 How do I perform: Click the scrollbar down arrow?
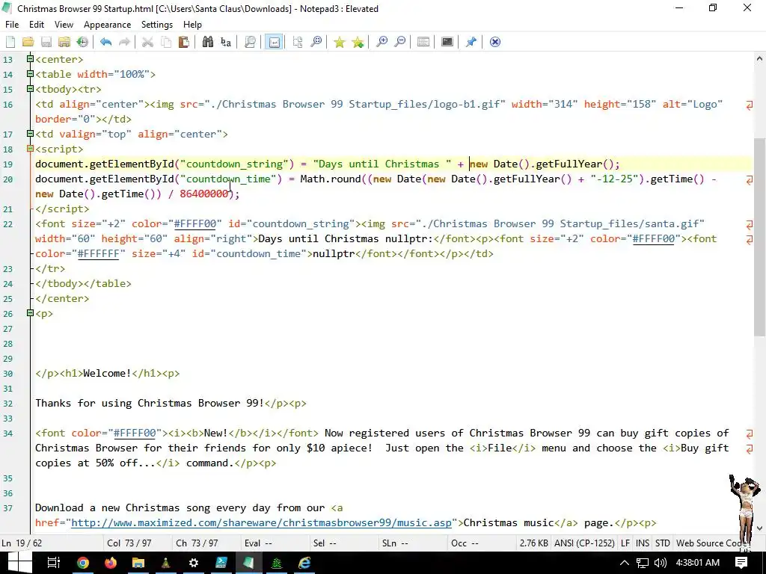tap(759, 528)
